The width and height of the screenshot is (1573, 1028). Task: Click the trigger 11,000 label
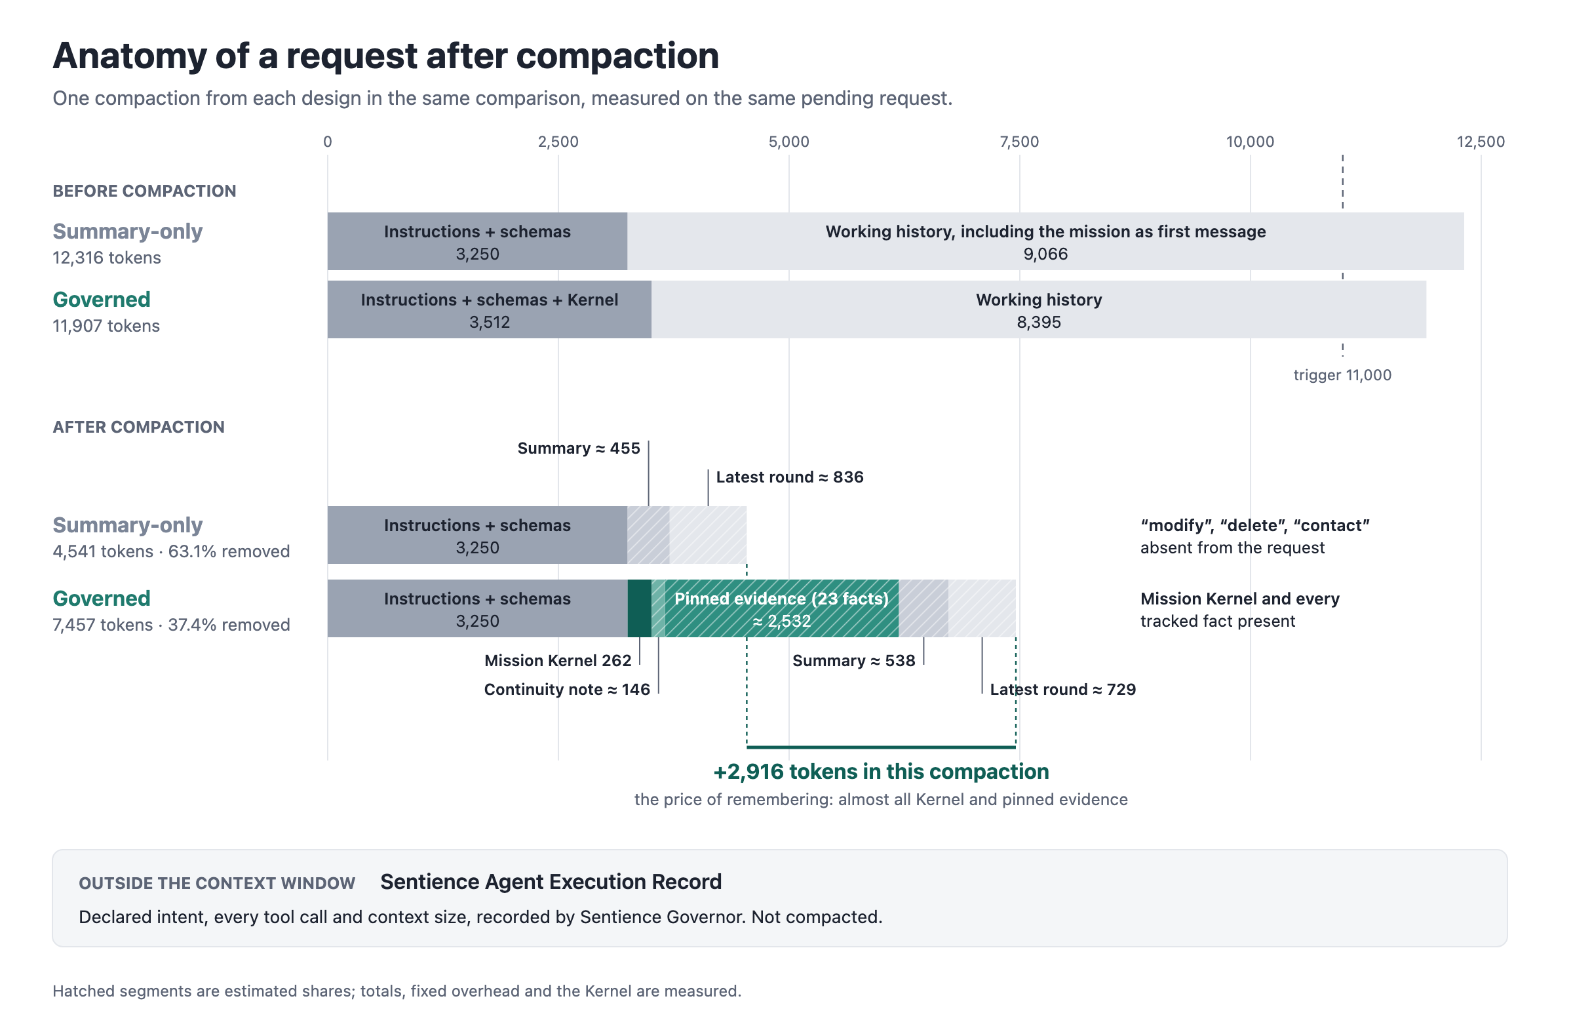[x=1342, y=375]
